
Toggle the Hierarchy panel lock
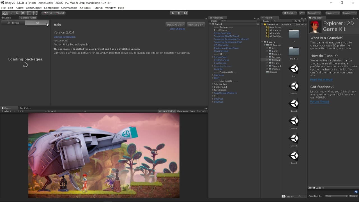click(x=254, y=18)
